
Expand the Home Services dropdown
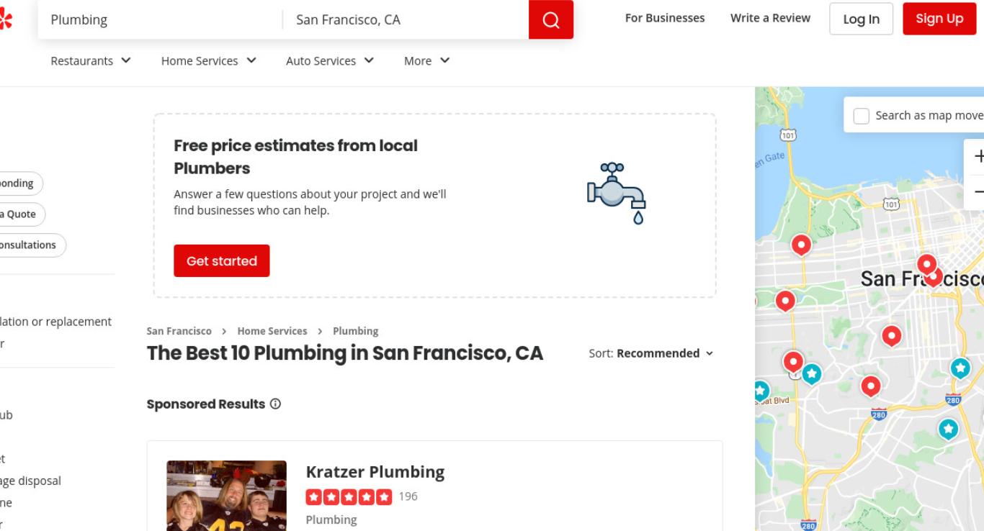(x=209, y=61)
